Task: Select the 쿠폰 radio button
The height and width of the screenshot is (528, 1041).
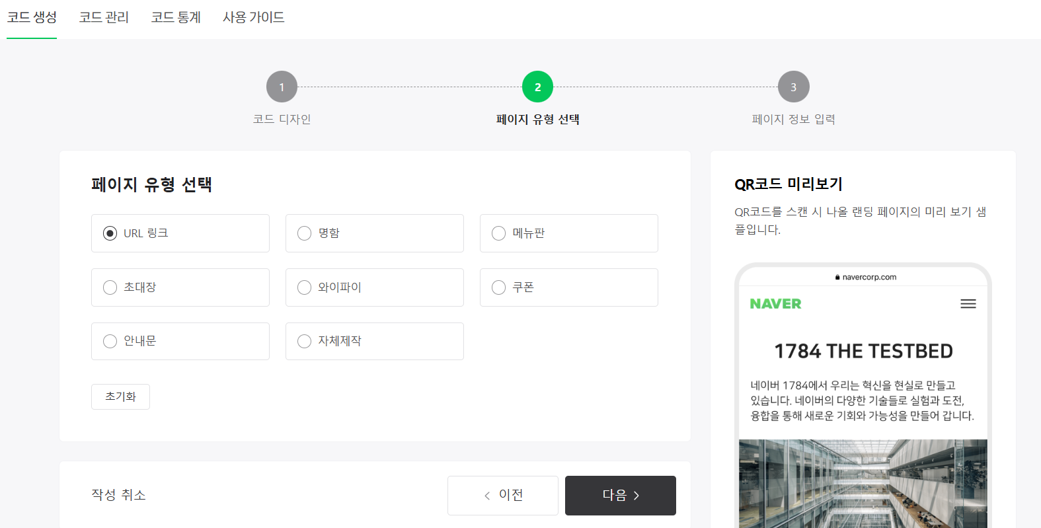Action: [x=498, y=287]
